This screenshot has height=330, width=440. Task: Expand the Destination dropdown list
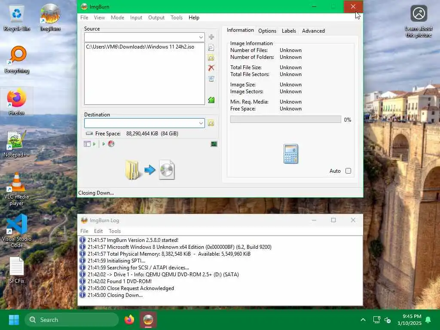coord(201,123)
